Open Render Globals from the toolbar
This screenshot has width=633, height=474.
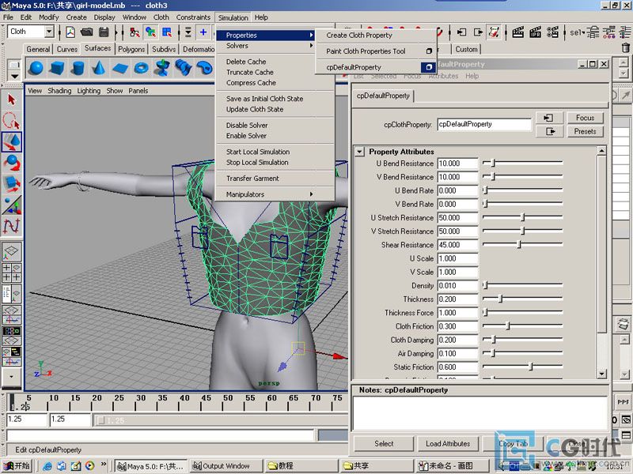point(552,32)
